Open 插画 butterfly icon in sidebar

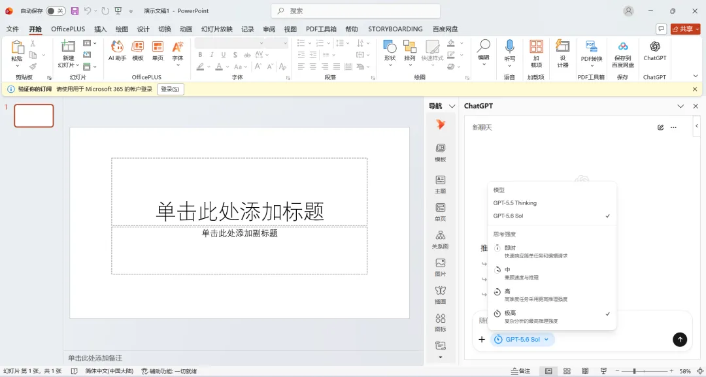point(441,295)
